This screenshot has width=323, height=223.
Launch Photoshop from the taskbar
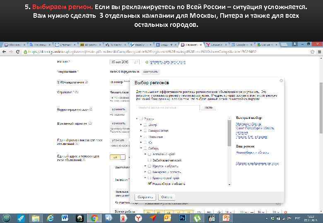pos(182,218)
